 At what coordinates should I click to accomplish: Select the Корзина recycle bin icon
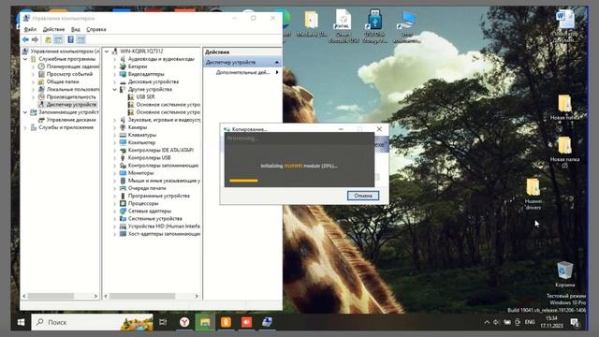(x=564, y=273)
